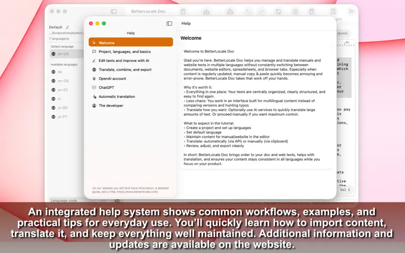Open the 'OpenAI account' help topic

click(x=131, y=79)
